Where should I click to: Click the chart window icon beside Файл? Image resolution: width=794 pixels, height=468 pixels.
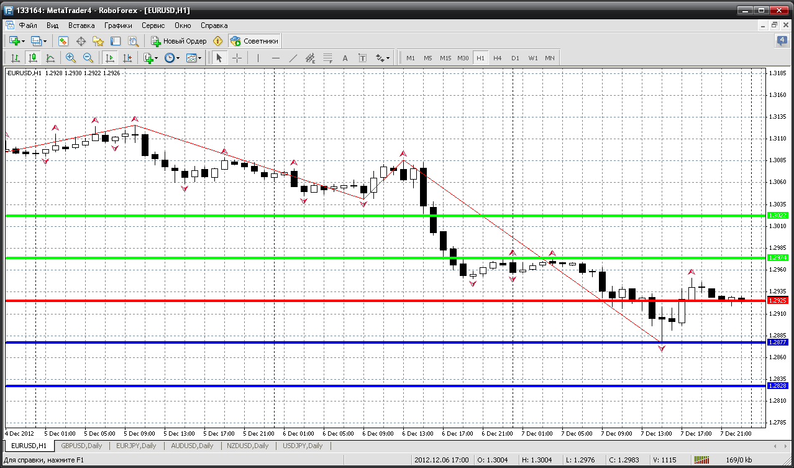[9, 25]
